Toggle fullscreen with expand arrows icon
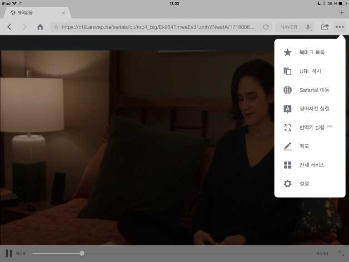349x262 pixels. point(341,253)
